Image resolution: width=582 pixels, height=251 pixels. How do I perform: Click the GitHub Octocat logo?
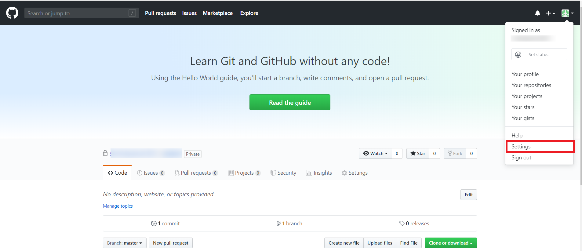pyautogui.click(x=12, y=13)
